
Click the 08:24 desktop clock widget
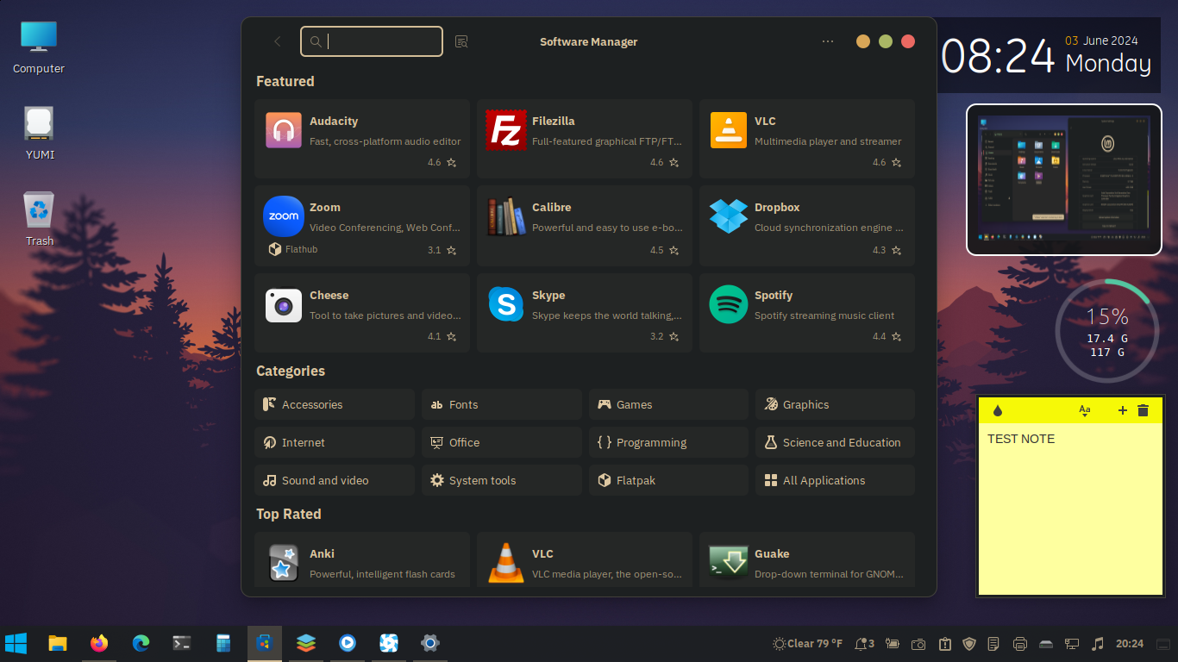[998, 57]
